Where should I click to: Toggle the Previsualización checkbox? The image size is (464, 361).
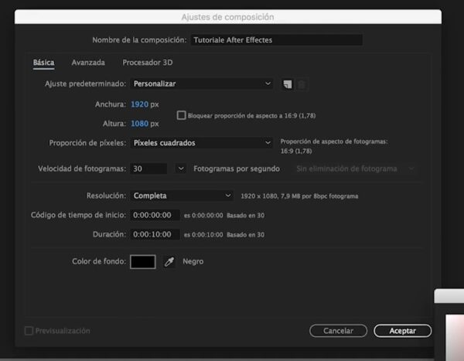[x=29, y=331]
